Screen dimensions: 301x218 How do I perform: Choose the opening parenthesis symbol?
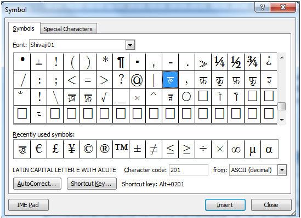[x=71, y=62]
